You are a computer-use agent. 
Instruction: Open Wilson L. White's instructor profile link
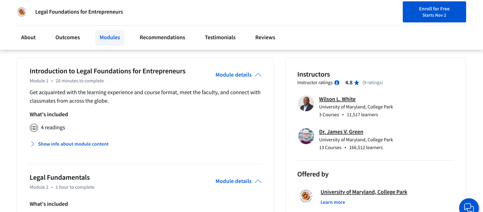coord(337,99)
